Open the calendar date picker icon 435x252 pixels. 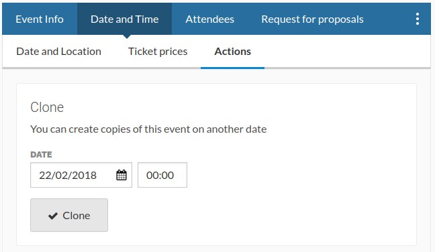pos(122,175)
